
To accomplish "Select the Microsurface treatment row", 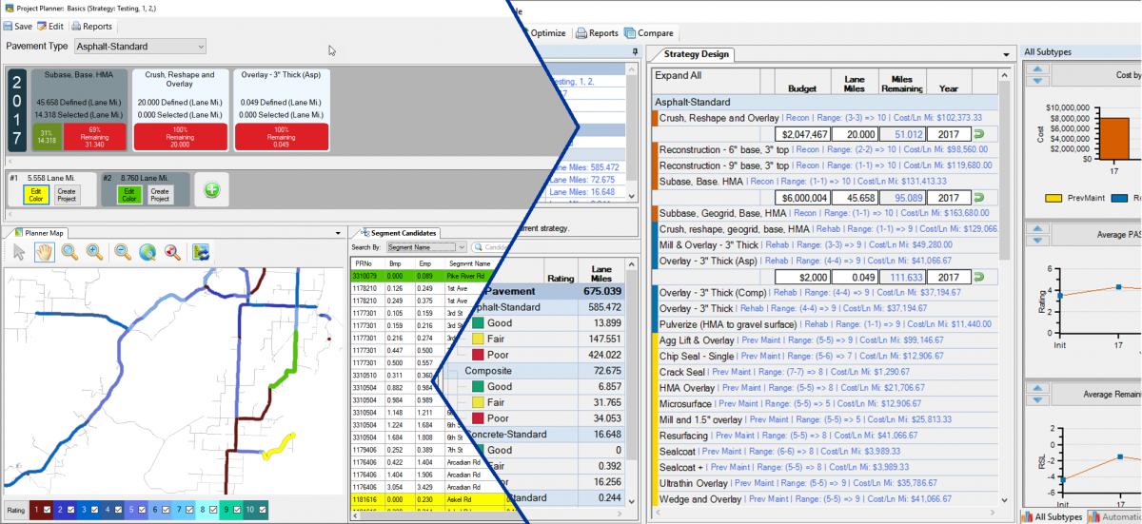I will [823, 403].
